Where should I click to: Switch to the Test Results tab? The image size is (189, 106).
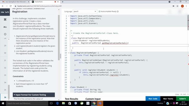[71, 99]
